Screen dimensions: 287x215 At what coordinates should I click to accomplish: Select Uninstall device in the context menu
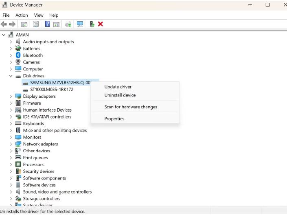coord(120,95)
